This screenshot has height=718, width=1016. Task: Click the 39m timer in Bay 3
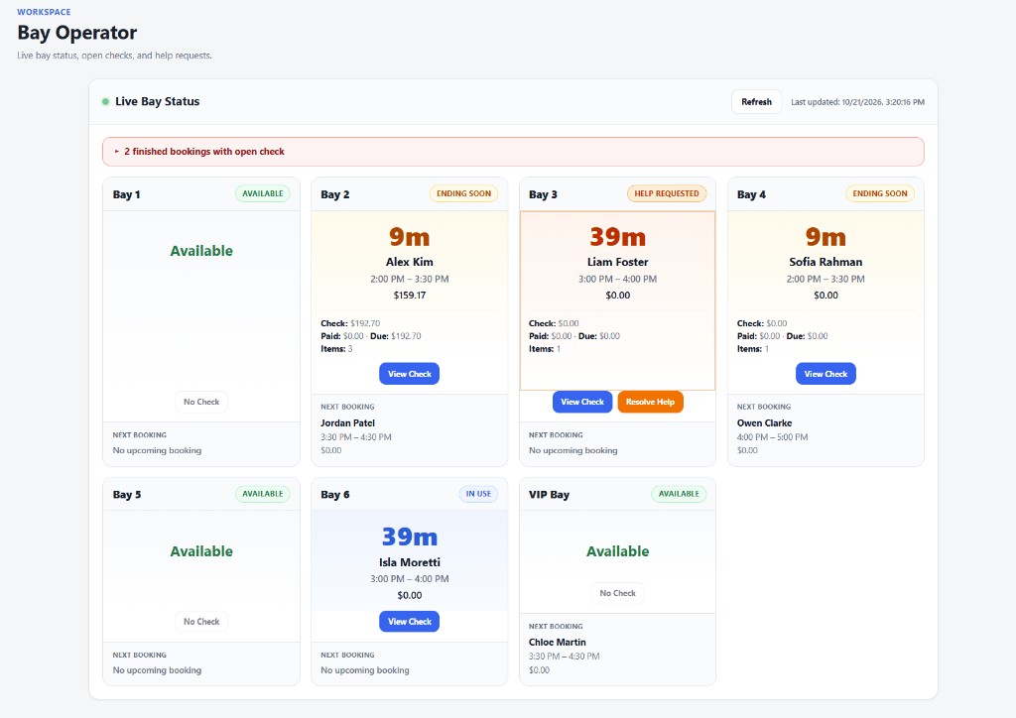pyautogui.click(x=617, y=236)
